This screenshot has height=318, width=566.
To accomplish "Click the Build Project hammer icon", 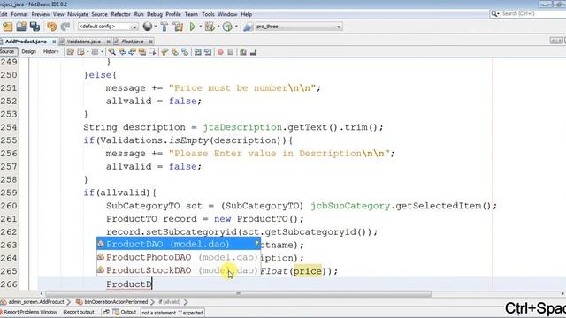I will point(164,26).
